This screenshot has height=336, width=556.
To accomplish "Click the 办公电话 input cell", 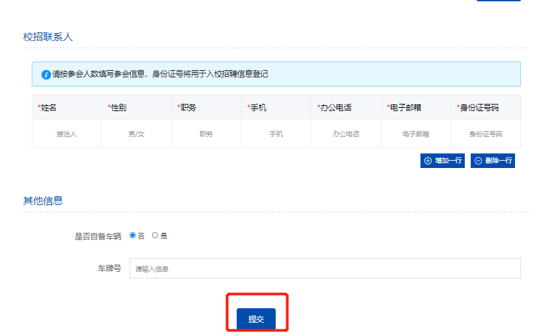I will [x=346, y=134].
